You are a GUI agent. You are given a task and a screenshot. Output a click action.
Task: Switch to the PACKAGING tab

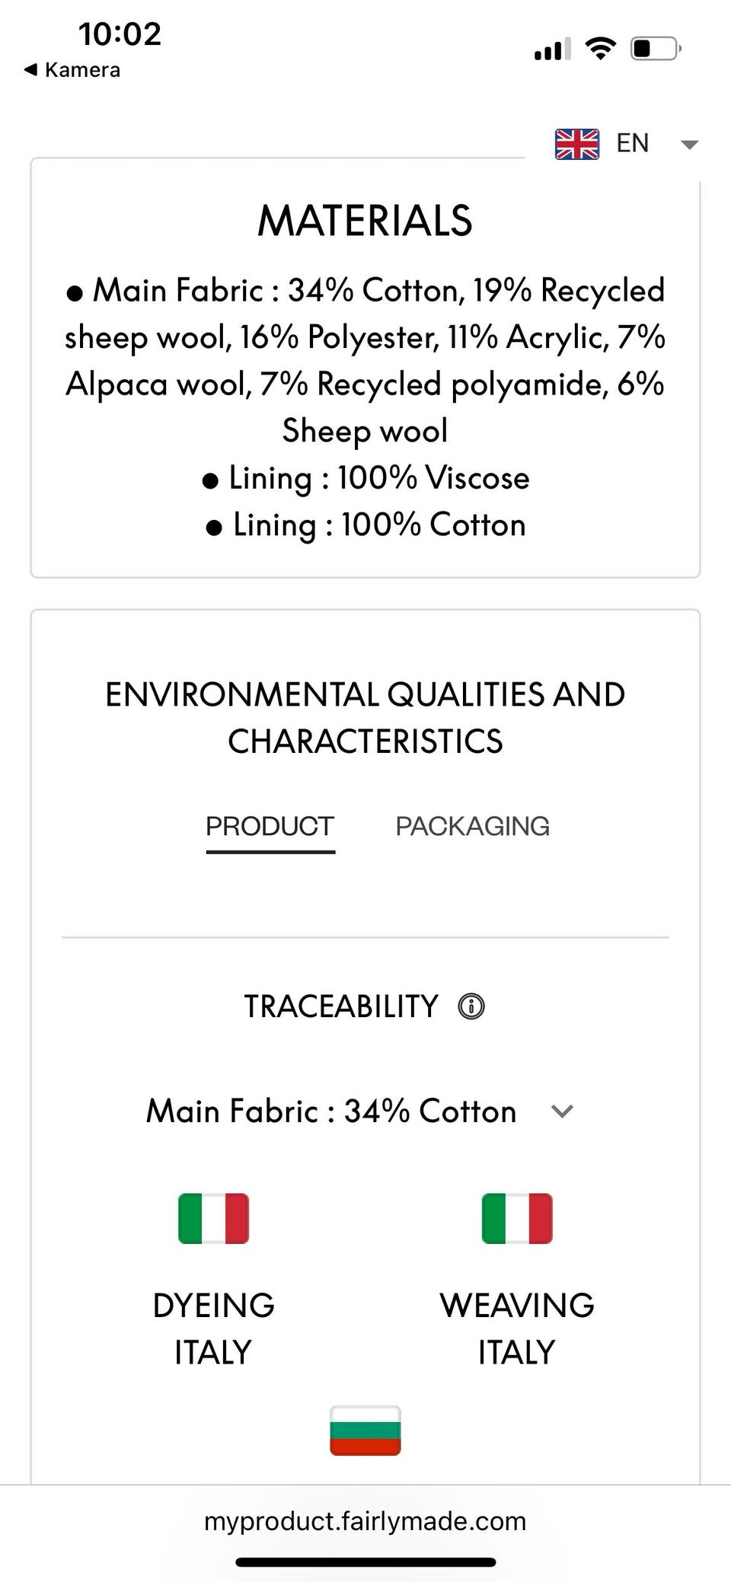[472, 826]
